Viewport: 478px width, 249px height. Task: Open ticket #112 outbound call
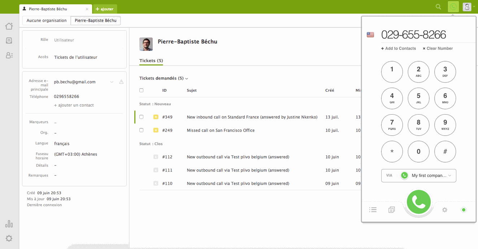tap(238, 157)
